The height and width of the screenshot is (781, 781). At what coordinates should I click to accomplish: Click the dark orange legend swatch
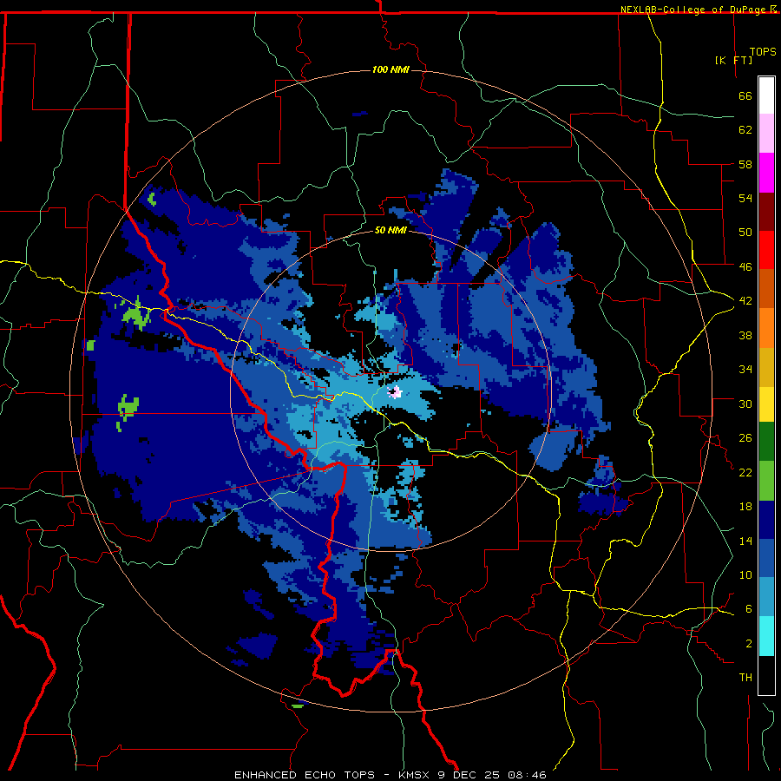coord(766,288)
